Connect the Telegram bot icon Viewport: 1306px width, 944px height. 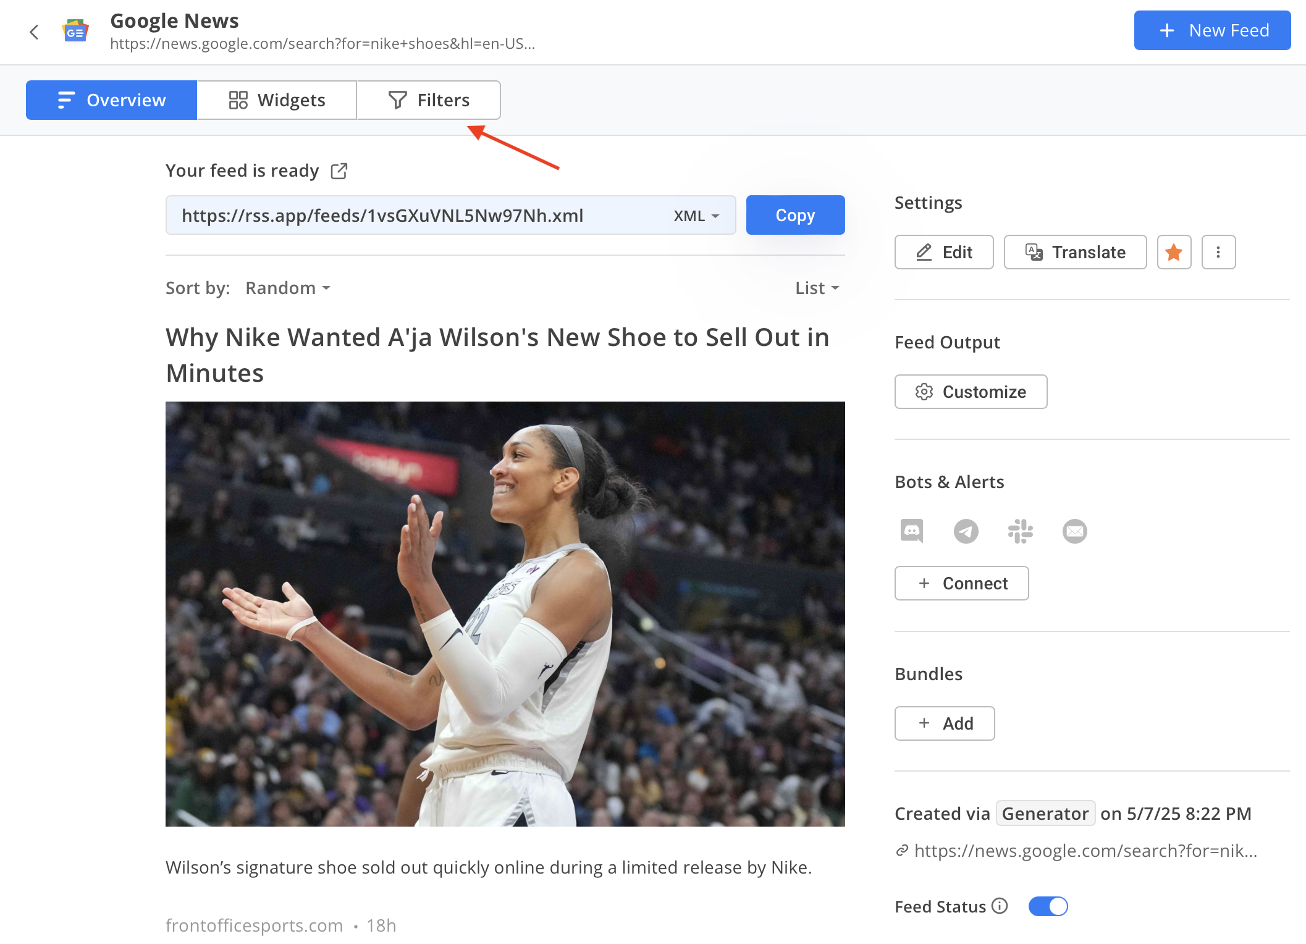click(x=966, y=531)
